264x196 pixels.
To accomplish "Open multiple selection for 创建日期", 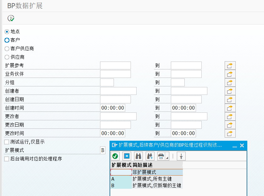I will click(x=230, y=100).
